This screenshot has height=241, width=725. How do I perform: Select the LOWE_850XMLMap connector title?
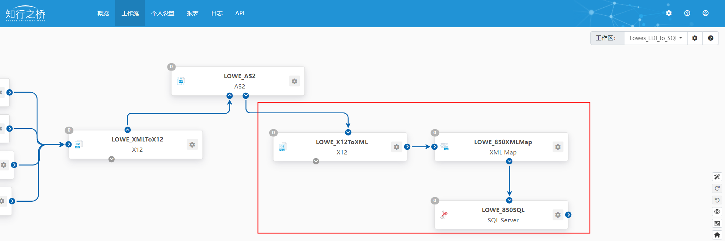click(x=503, y=142)
